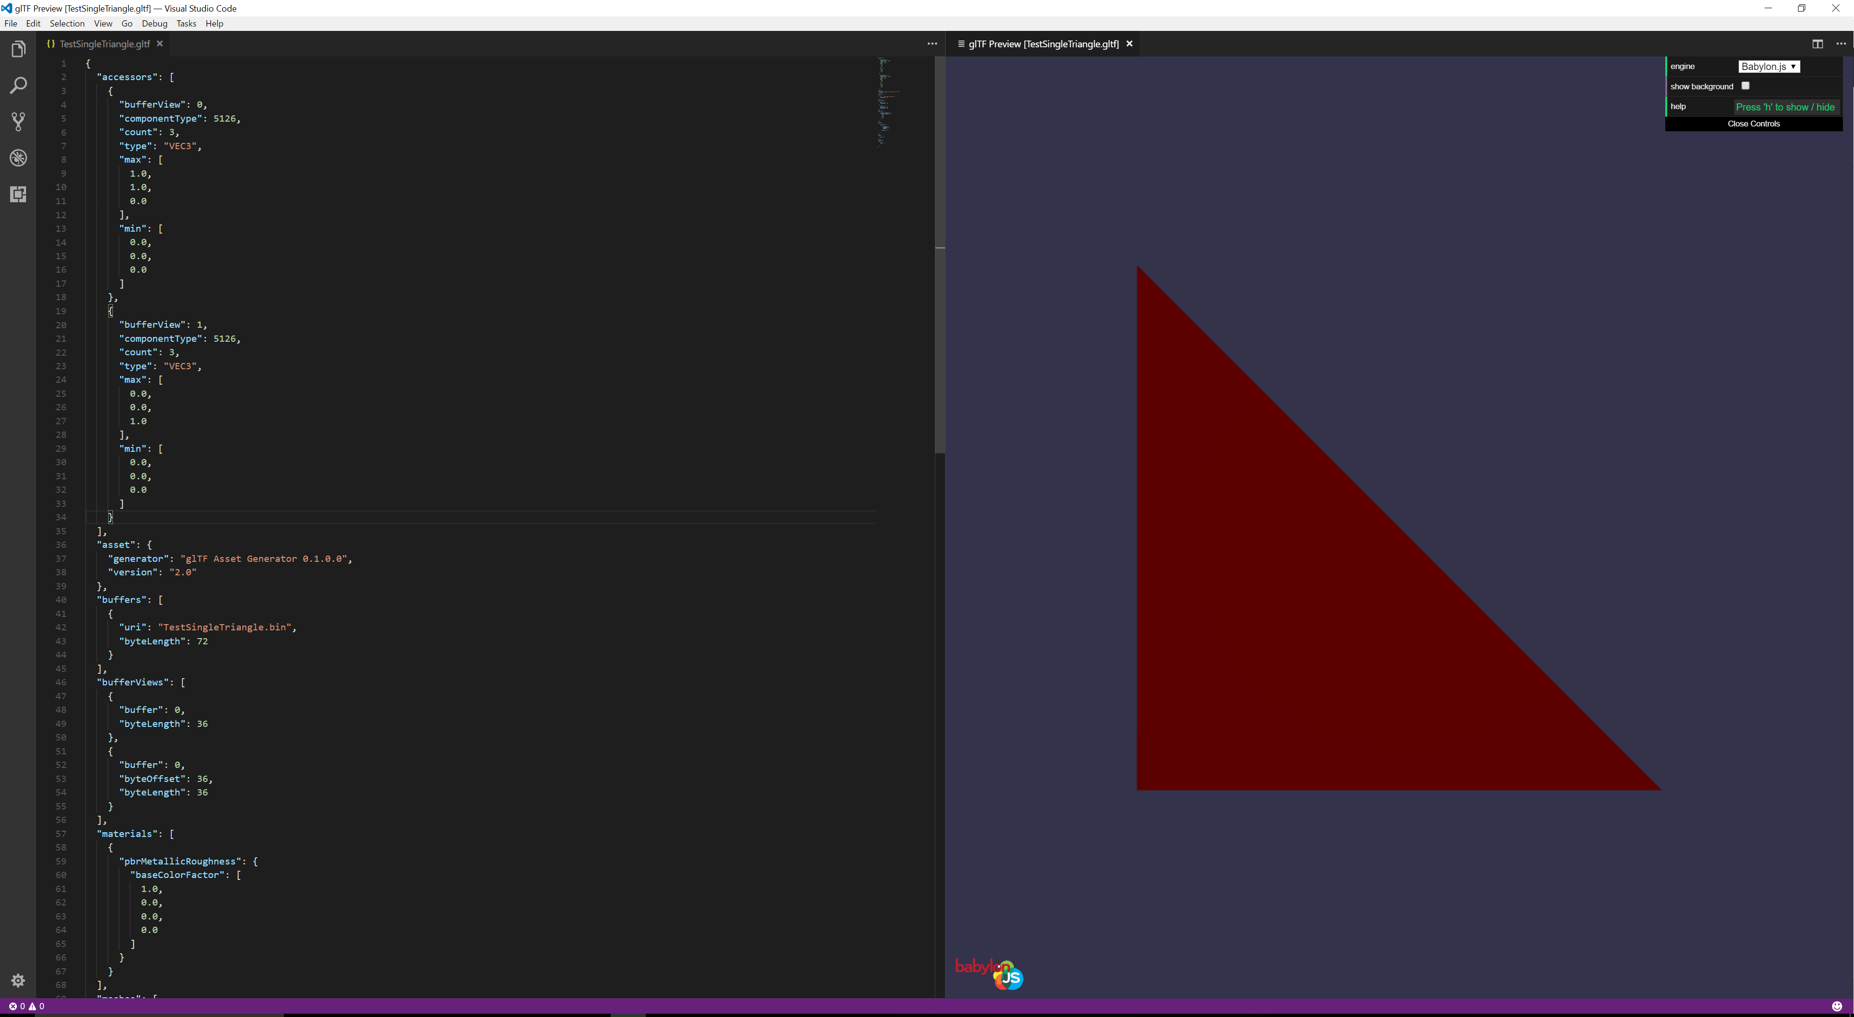Close the TestSingleTriangle.gltf editor tab

click(160, 44)
